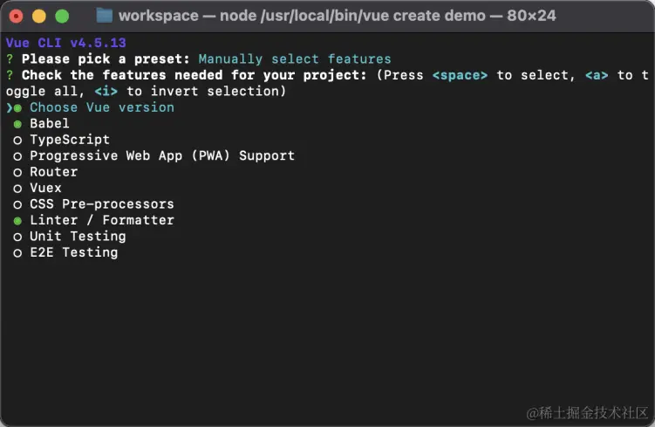Enable the Progressive Web App Support checkbox
The height and width of the screenshot is (427, 655).
click(17, 156)
